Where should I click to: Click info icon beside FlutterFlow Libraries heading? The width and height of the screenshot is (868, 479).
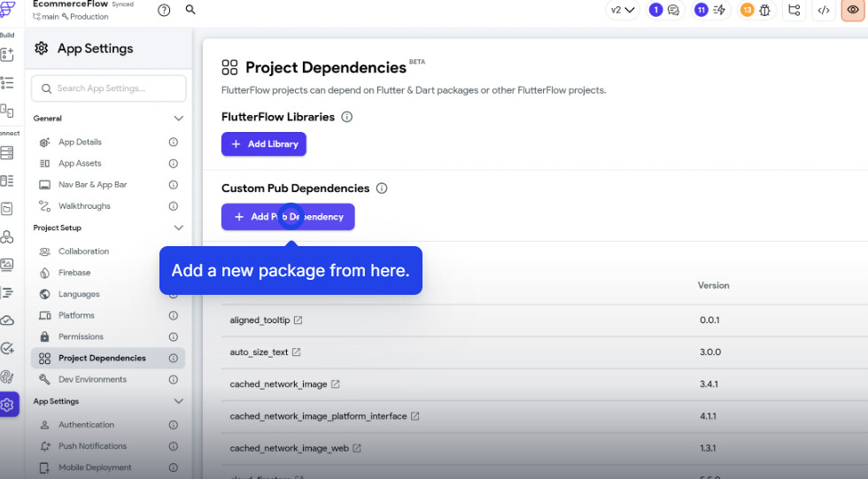point(346,117)
